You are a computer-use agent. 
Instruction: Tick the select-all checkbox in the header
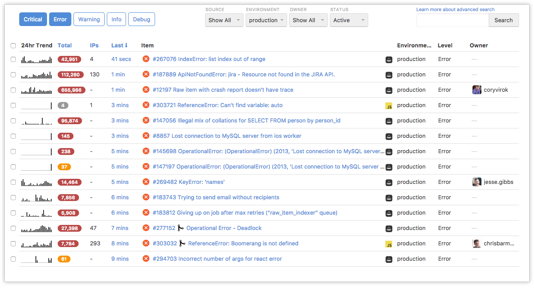click(13, 46)
